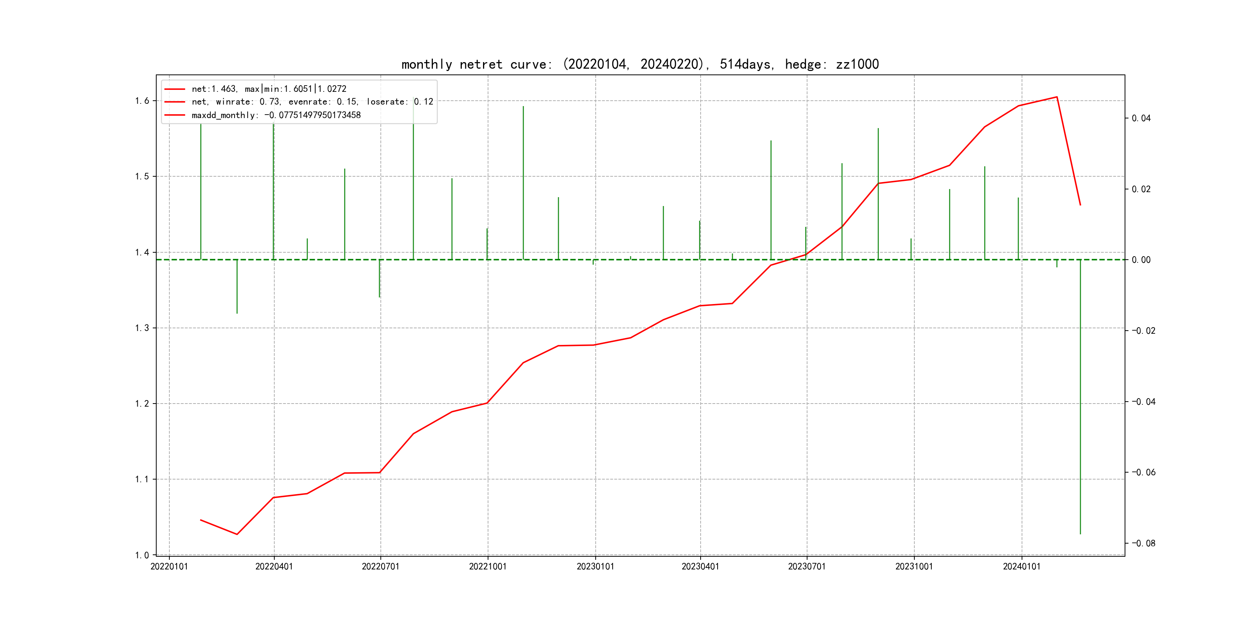This screenshot has width=1250, height=625.
Task: Click the 20230701 x-axis date label
Action: (807, 566)
